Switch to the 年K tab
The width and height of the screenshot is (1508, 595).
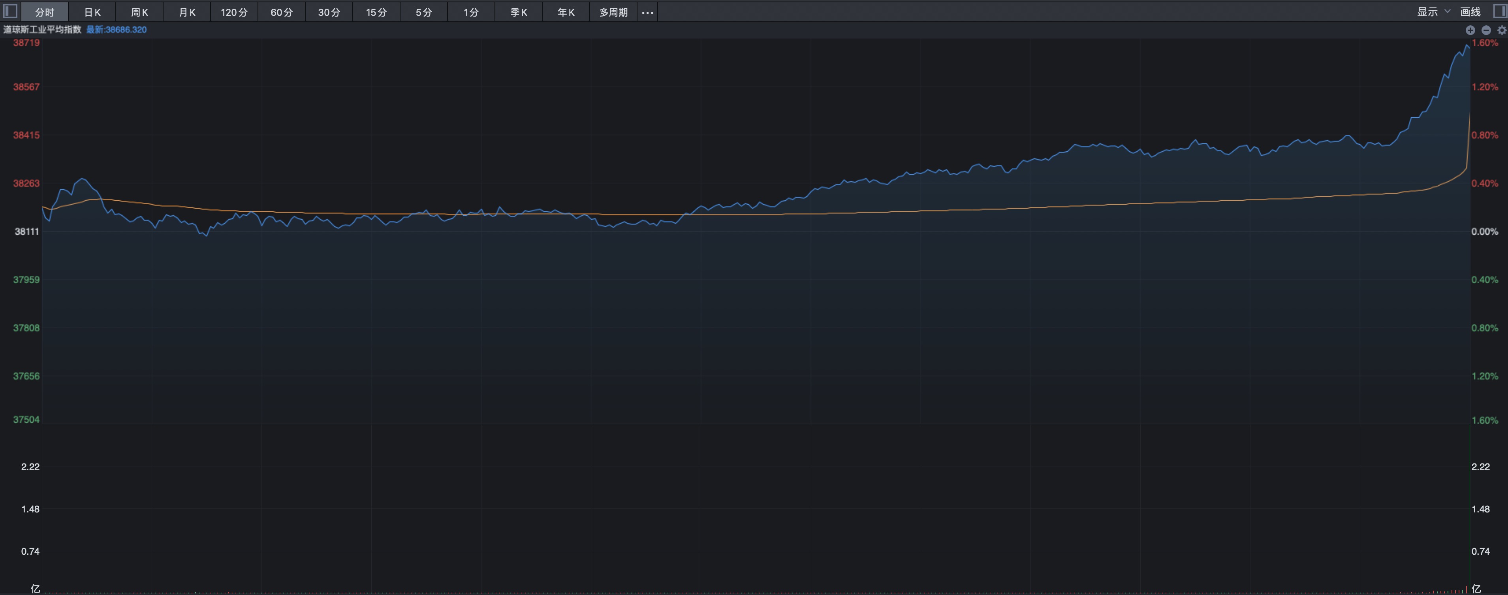pyautogui.click(x=566, y=12)
